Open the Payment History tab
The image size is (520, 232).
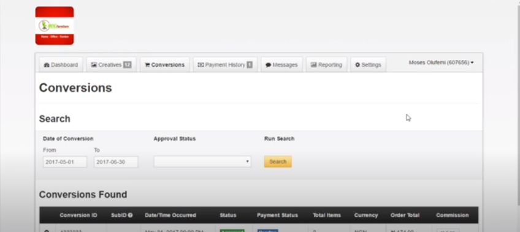pyautogui.click(x=225, y=65)
